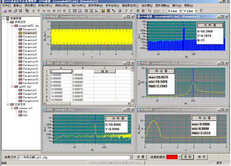Click the first gray round toolbar button
The width and height of the screenshot is (231, 166).
pyautogui.click(x=138, y=11)
